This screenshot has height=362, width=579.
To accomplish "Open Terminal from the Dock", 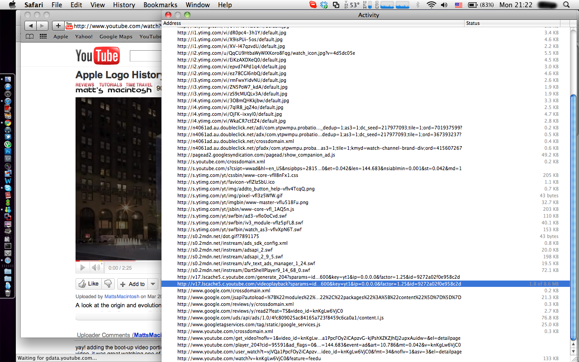I will pyautogui.click(x=8, y=246).
